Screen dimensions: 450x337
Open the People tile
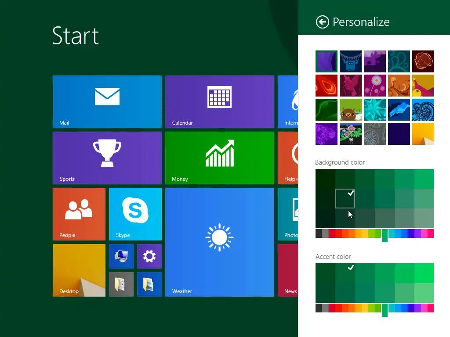click(79, 214)
